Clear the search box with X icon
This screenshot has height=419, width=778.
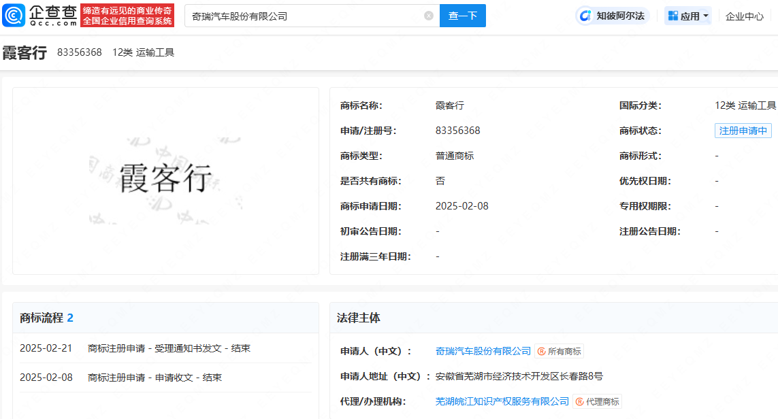429,16
